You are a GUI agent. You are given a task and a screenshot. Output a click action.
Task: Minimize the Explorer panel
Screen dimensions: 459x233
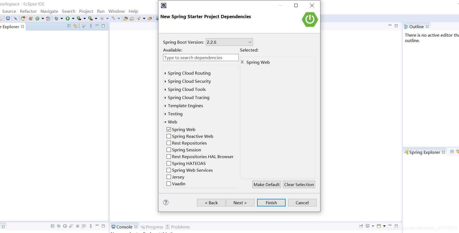click(97, 25)
